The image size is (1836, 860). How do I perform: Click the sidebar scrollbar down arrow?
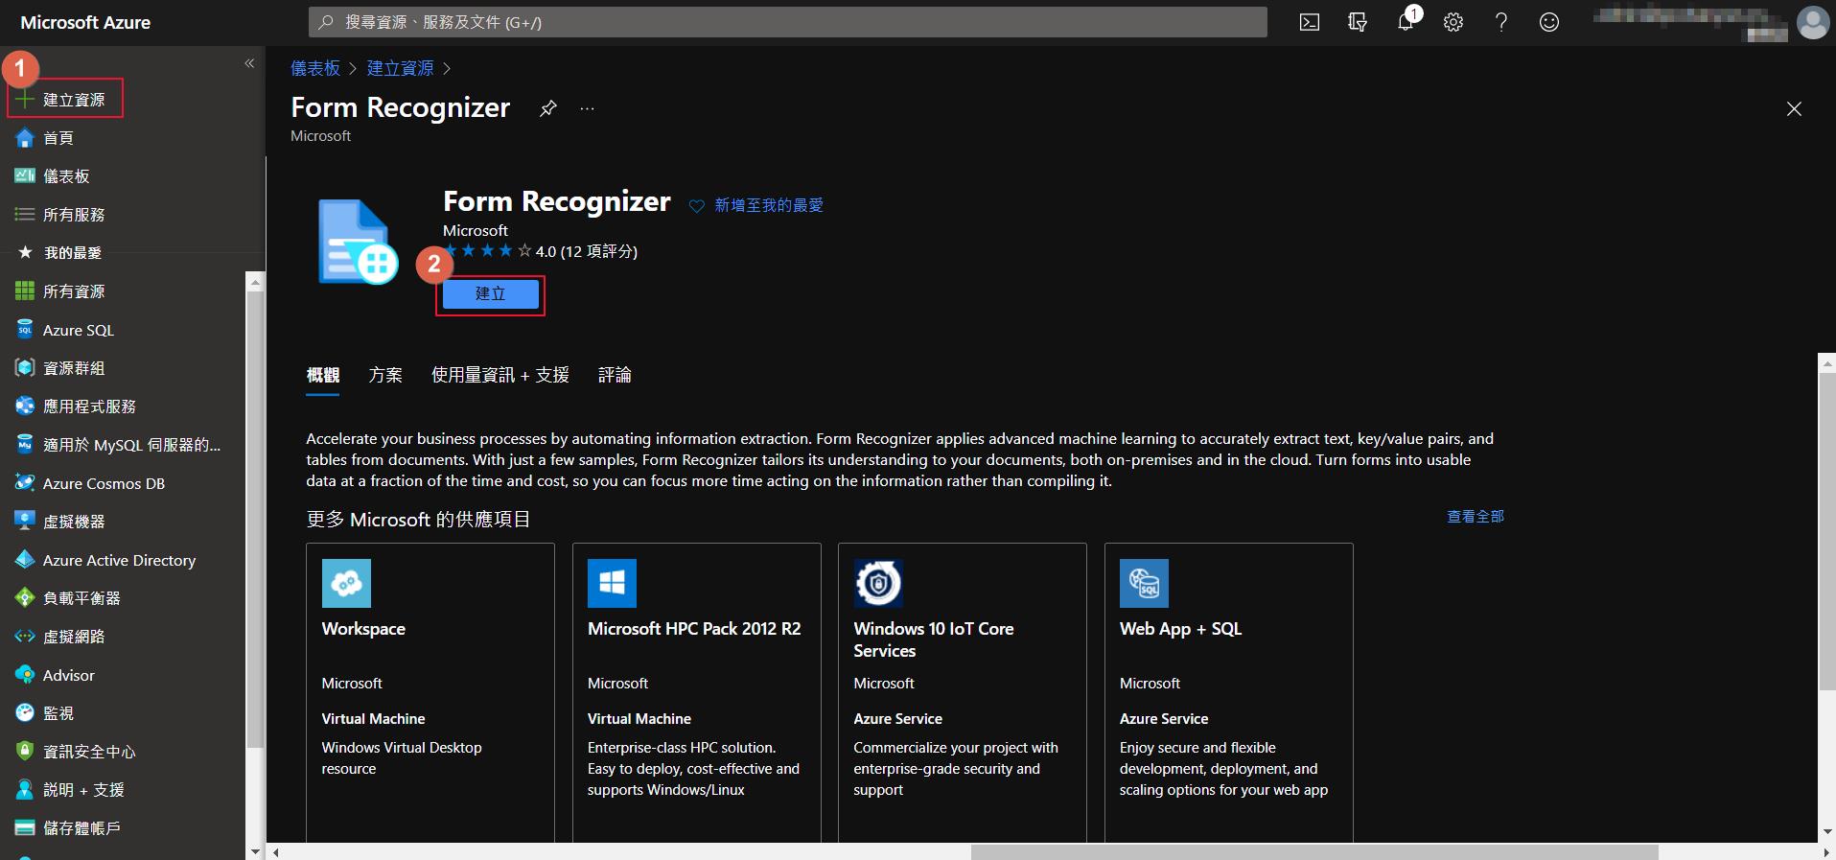(254, 850)
